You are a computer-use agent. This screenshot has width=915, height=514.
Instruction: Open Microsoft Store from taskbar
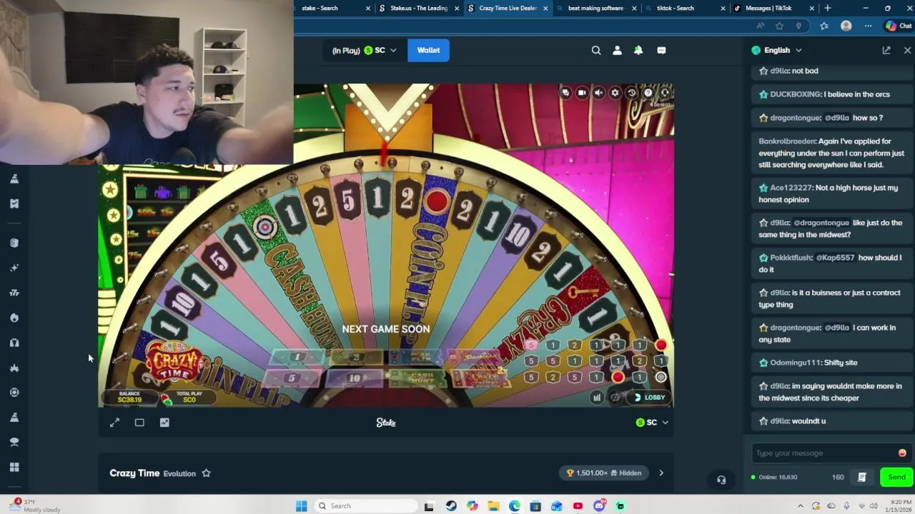(535, 506)
